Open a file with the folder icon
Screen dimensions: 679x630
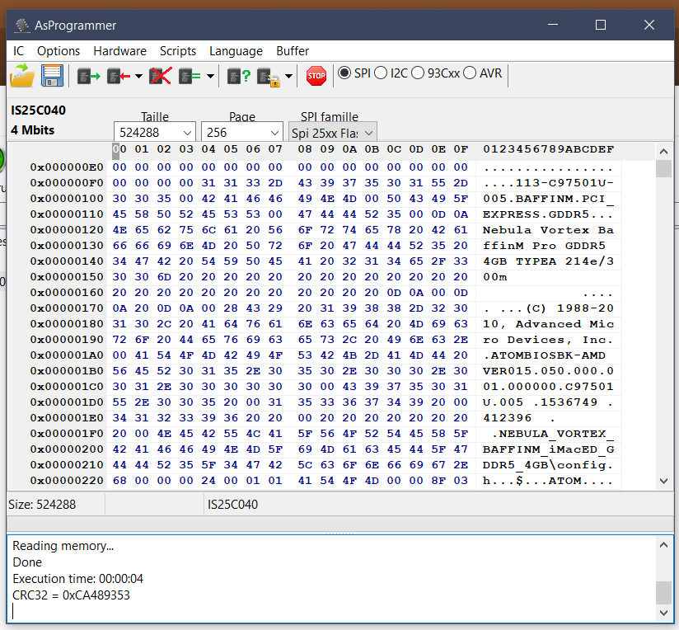[22, 76]
